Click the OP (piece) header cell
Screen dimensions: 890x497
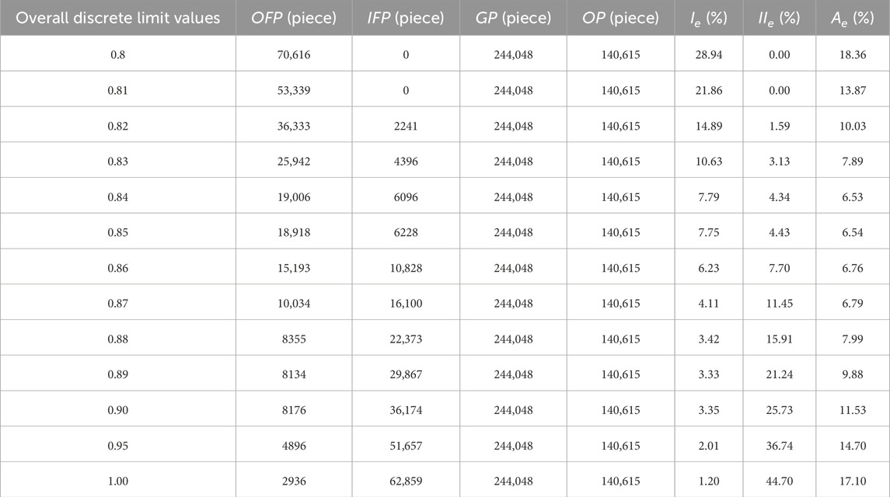point(620,18)
